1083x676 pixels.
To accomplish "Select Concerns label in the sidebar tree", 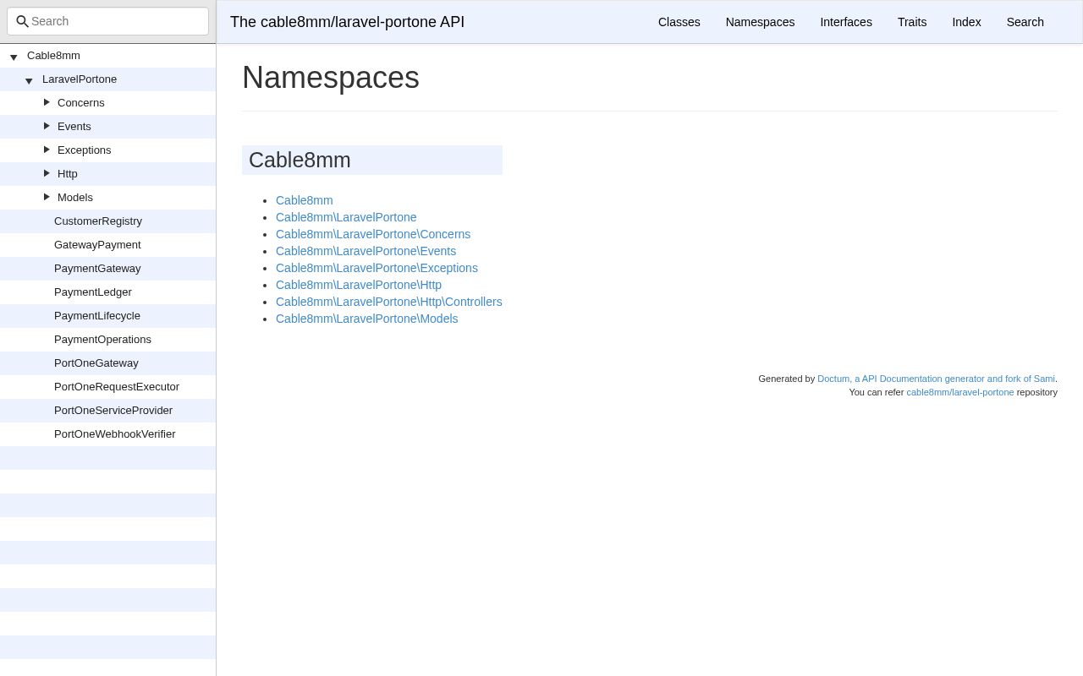I will click(81, 103).
